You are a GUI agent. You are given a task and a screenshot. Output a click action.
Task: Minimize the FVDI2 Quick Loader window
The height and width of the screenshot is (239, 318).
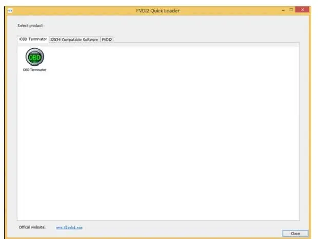click(283, 10)
